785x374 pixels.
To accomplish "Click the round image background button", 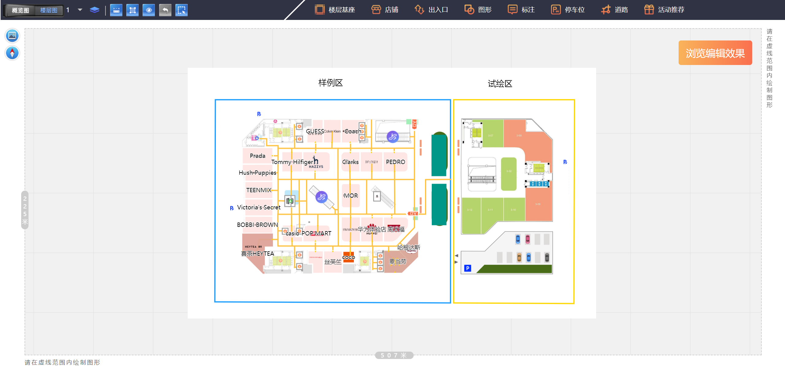I will 12,36.
